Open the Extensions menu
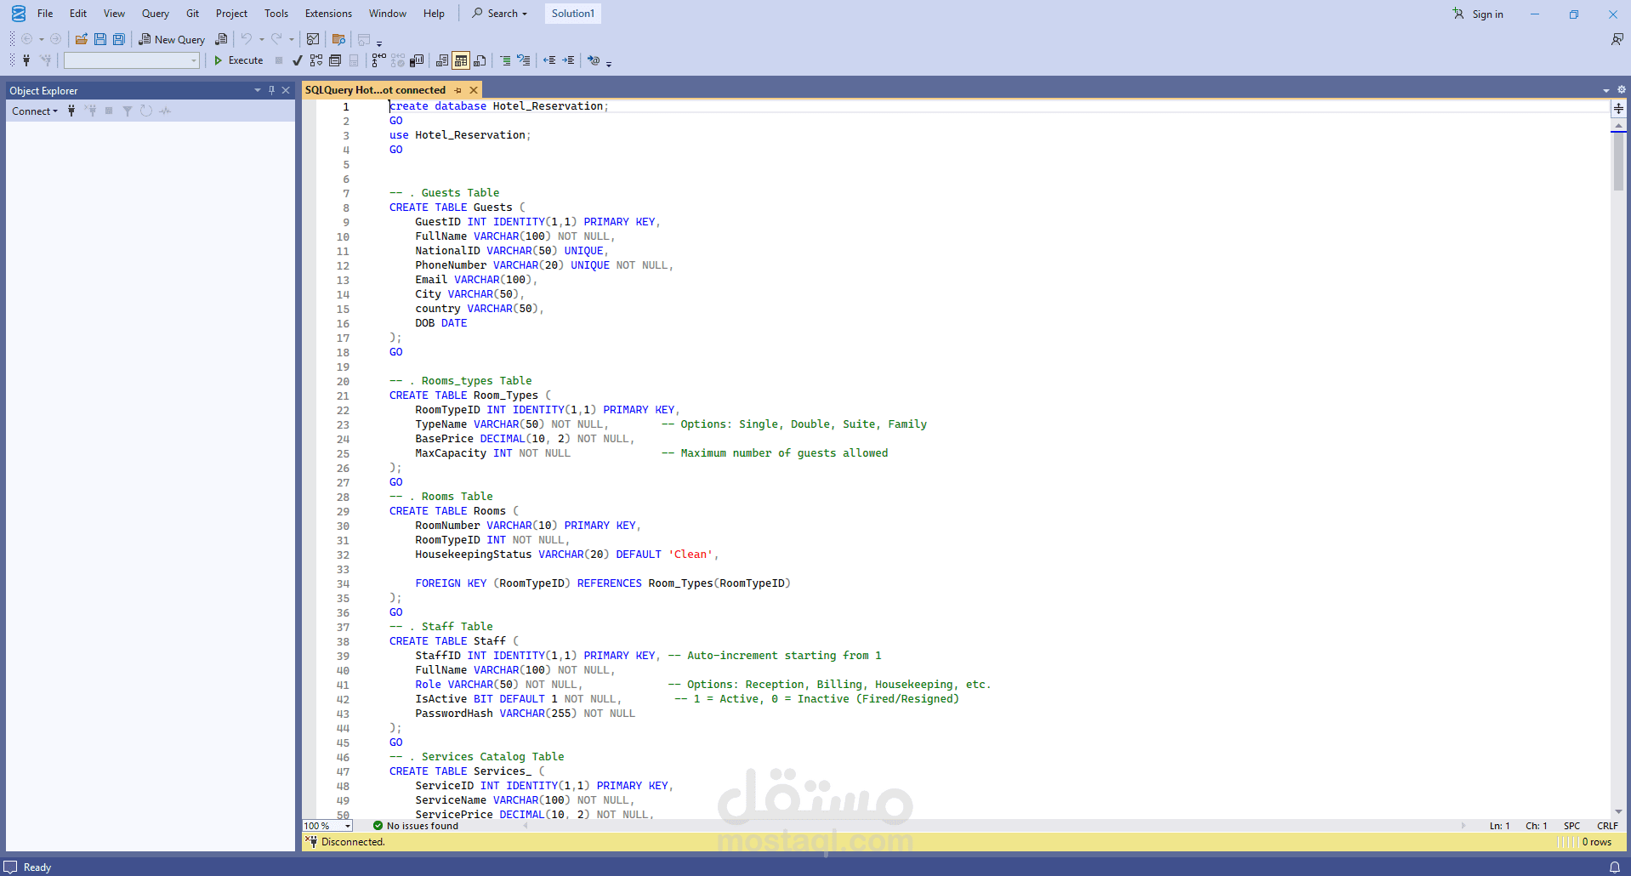 pos(328,14)
